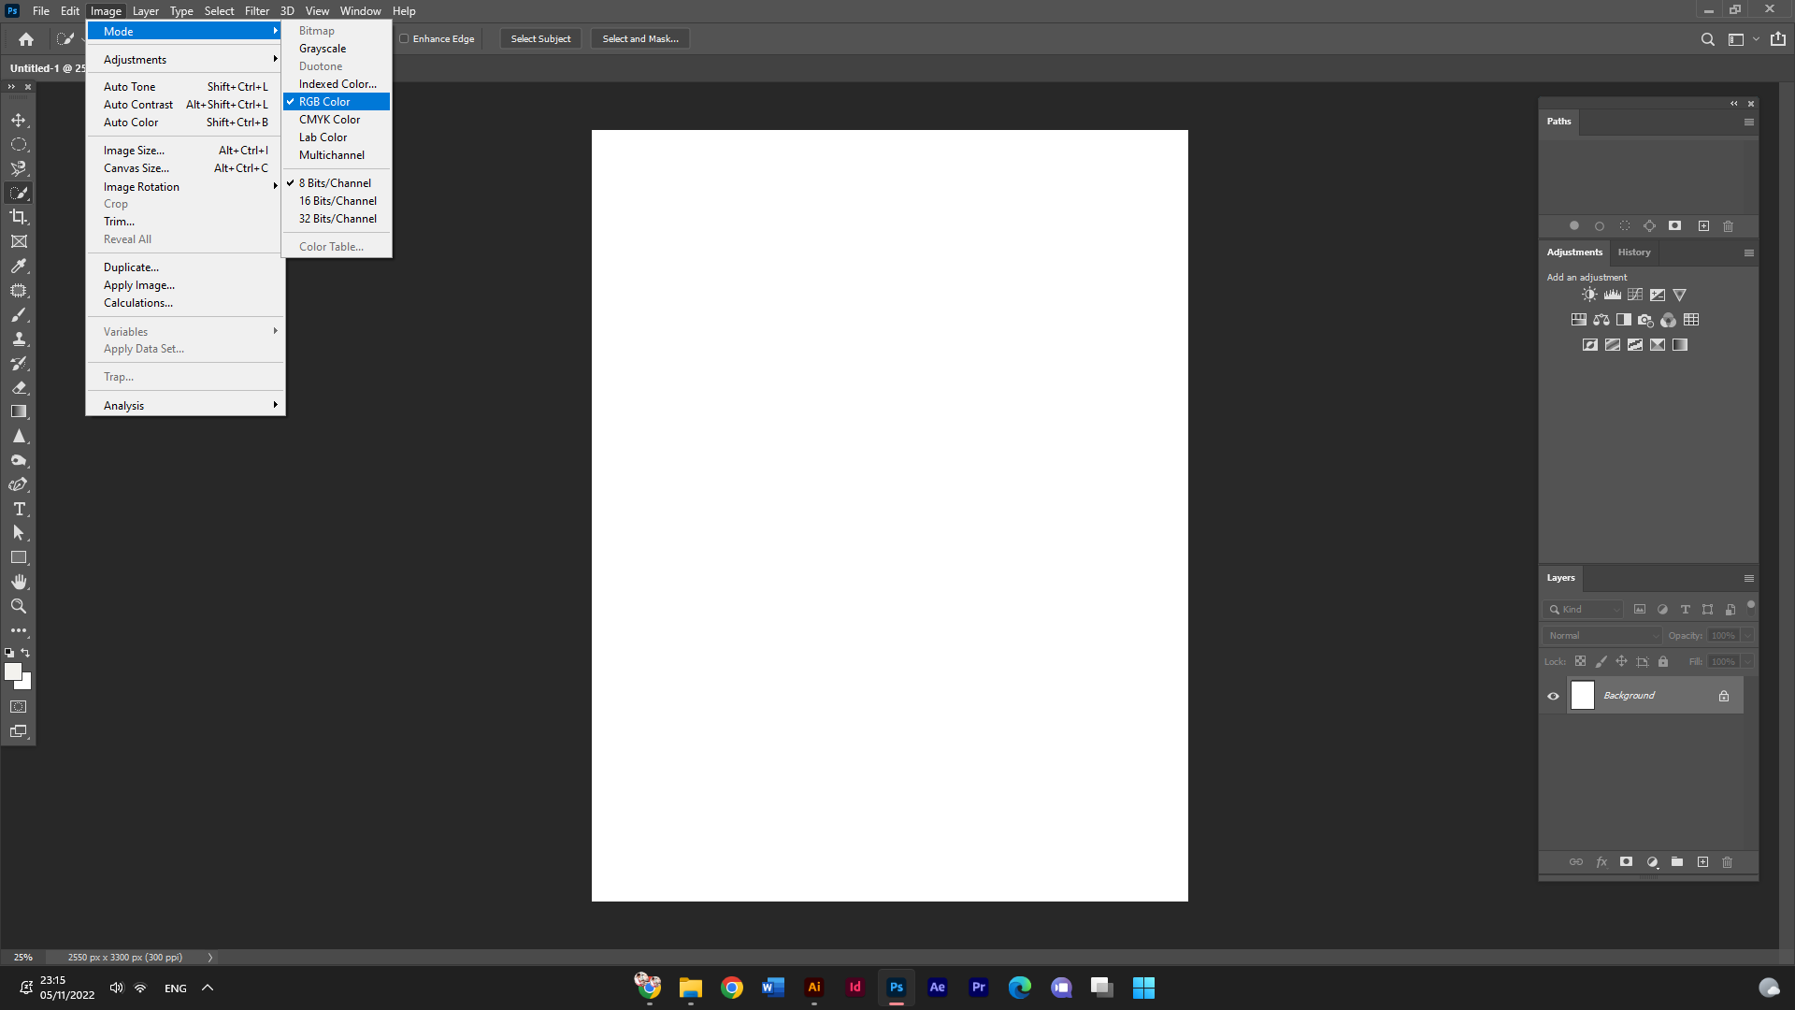Switch mode to 16 Bits/Channel
This screenshot has height=1010, width=1795.
337,201
